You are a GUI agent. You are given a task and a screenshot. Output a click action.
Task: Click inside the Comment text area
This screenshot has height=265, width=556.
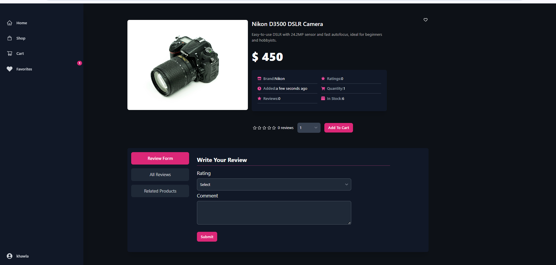274,212
